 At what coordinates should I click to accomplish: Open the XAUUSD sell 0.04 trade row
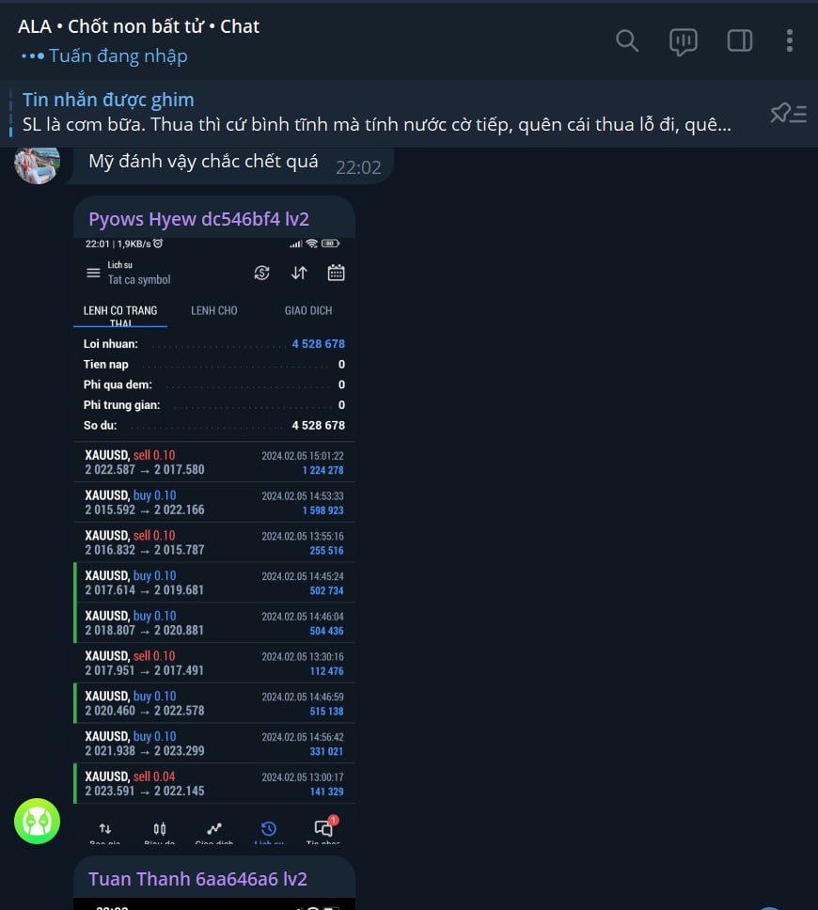pos(214,783)
